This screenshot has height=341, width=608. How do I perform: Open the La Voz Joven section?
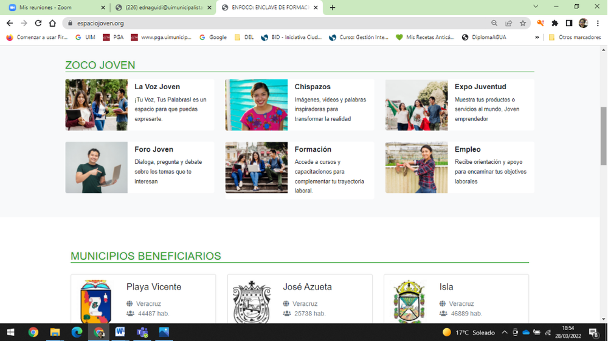point(157,87)
